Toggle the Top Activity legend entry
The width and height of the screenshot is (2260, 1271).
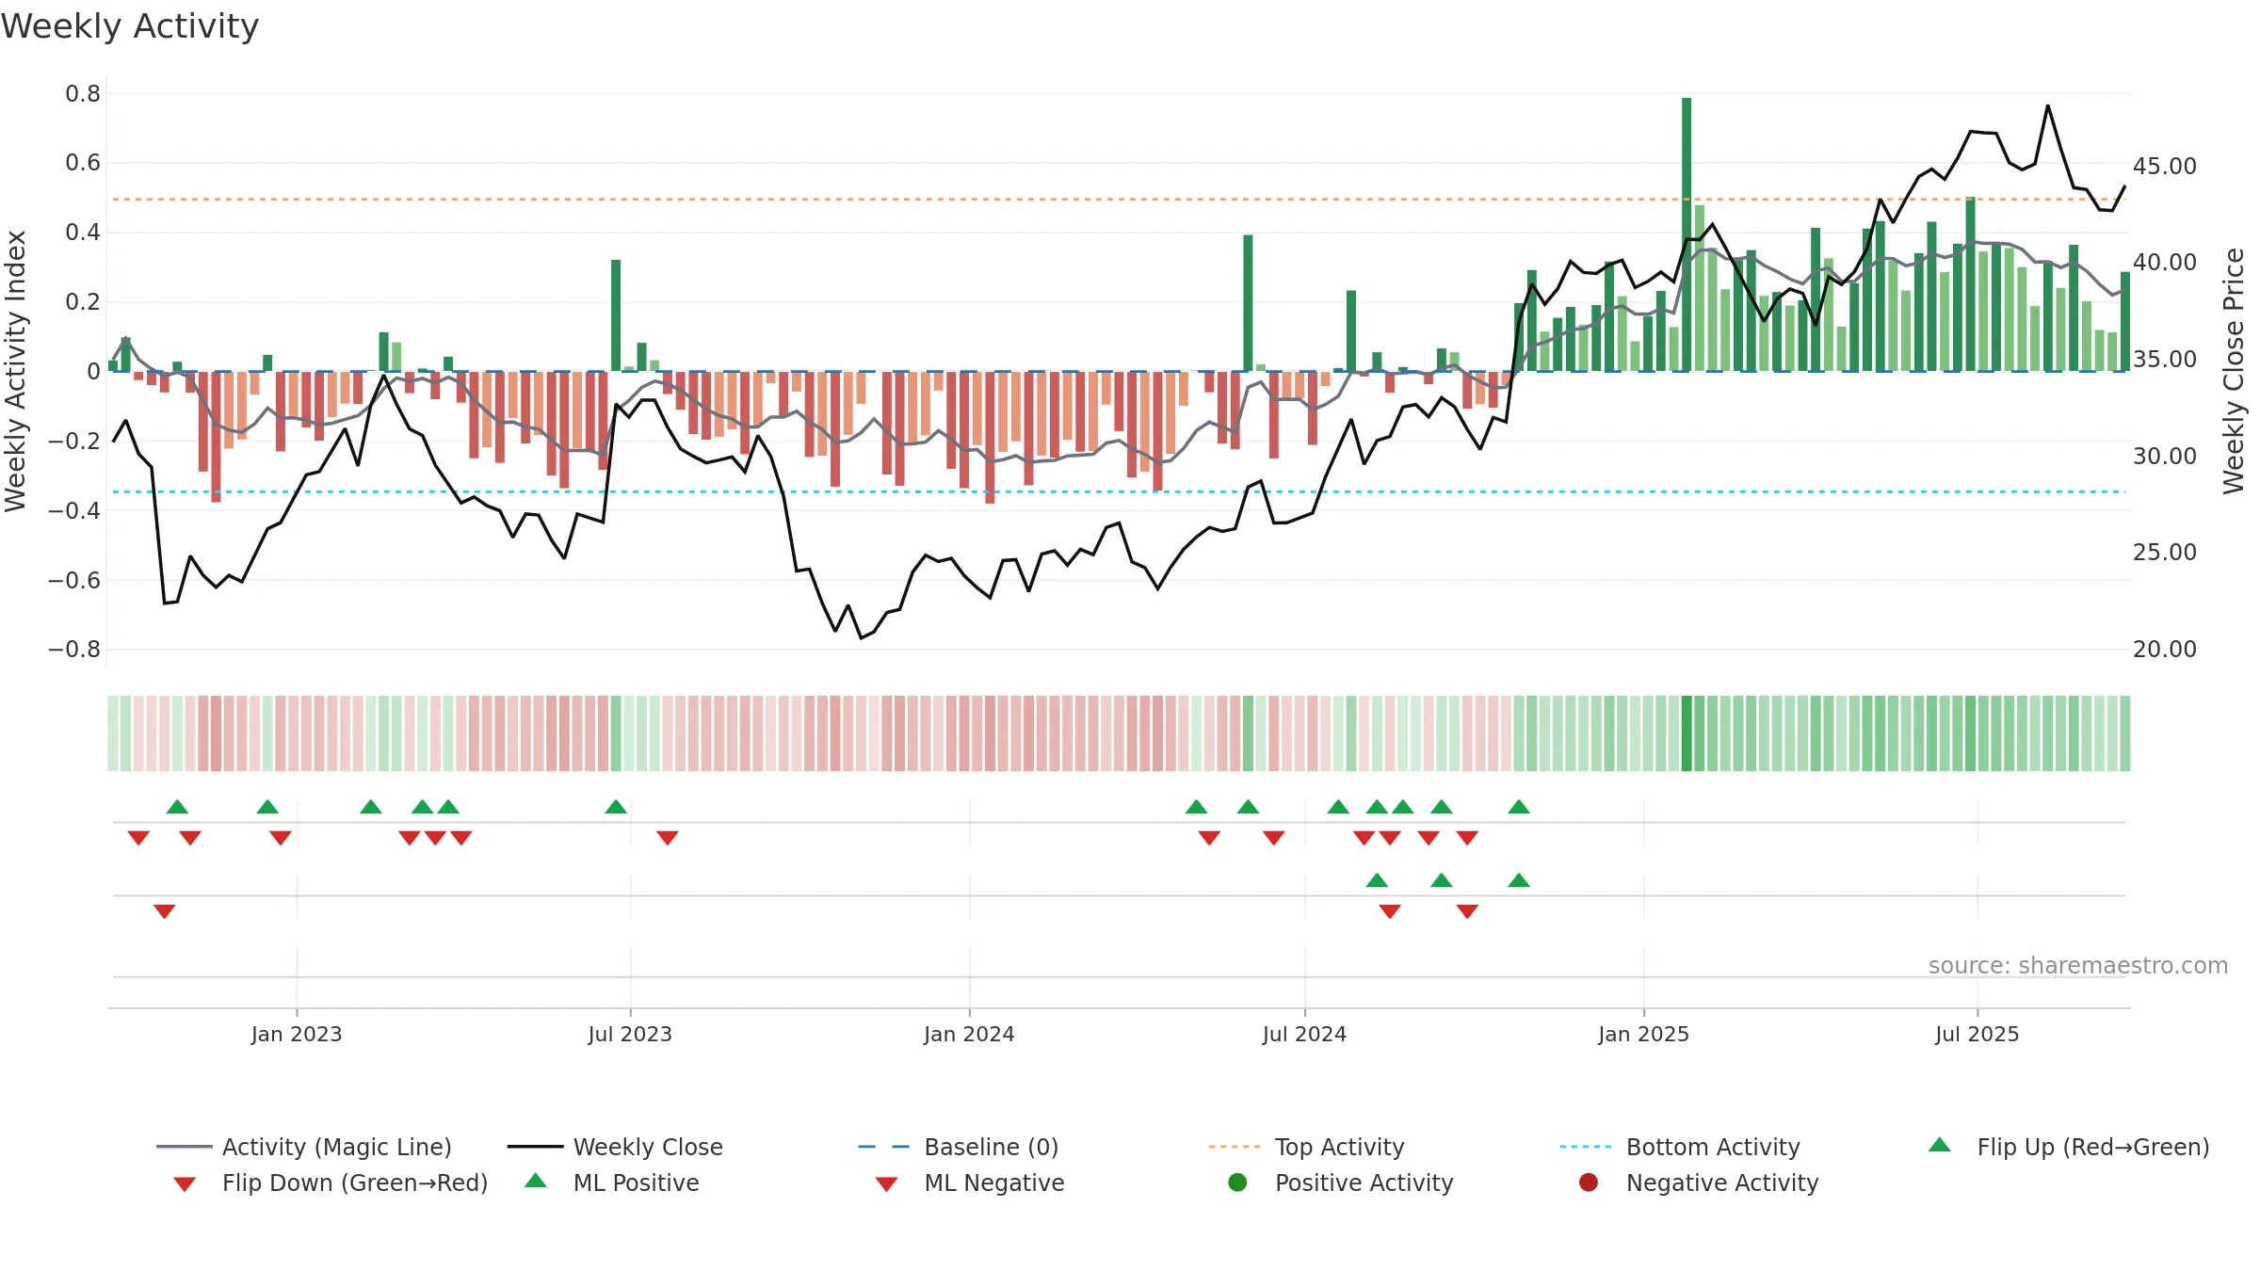pyautogui.click(x=1306, y=1147)
